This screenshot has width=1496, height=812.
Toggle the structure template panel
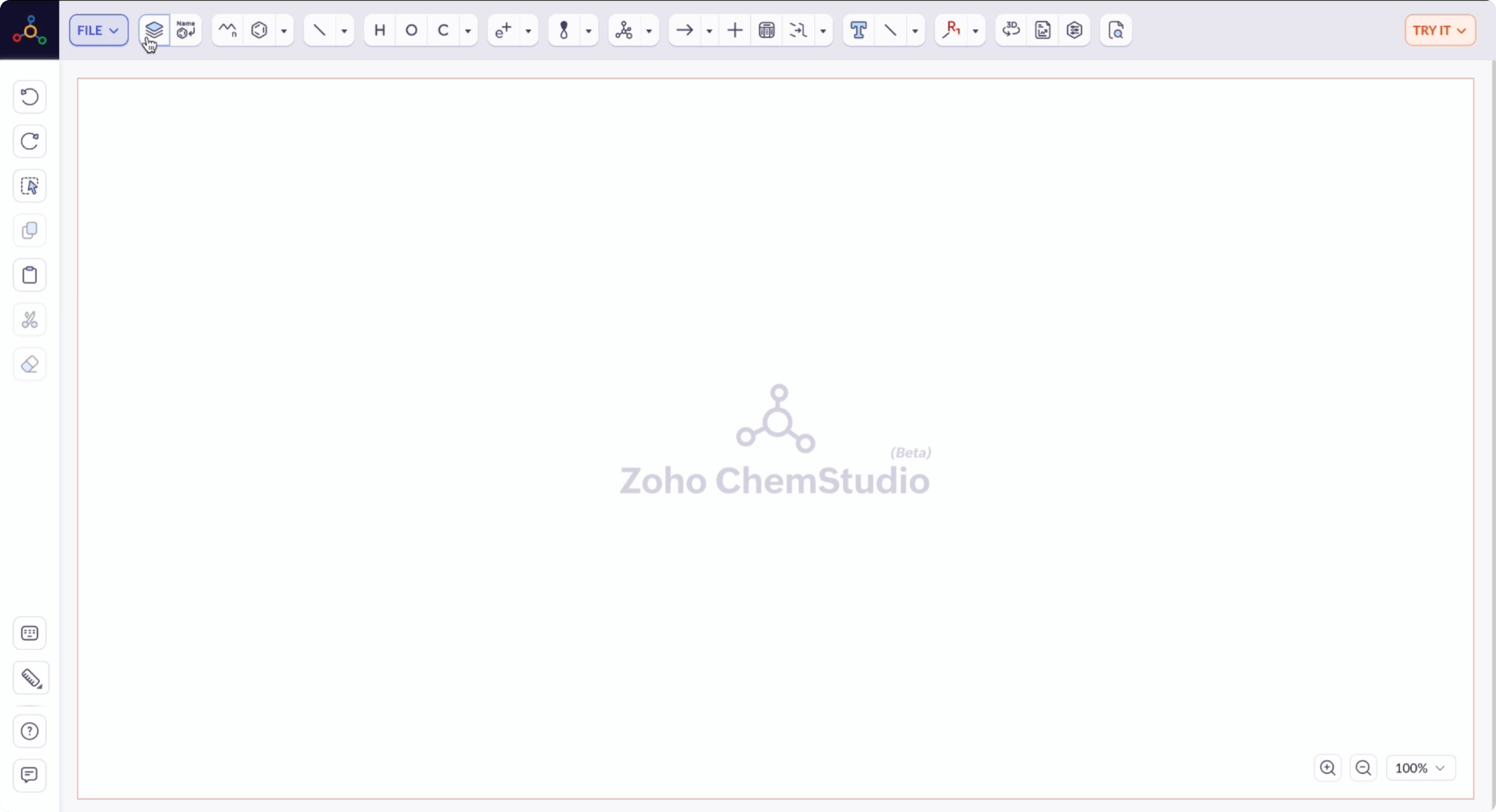point(154,30)
